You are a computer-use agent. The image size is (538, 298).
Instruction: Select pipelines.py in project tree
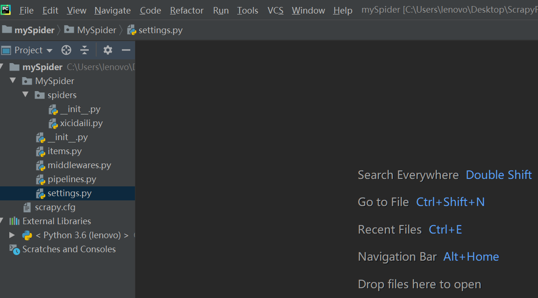point(72,179)
